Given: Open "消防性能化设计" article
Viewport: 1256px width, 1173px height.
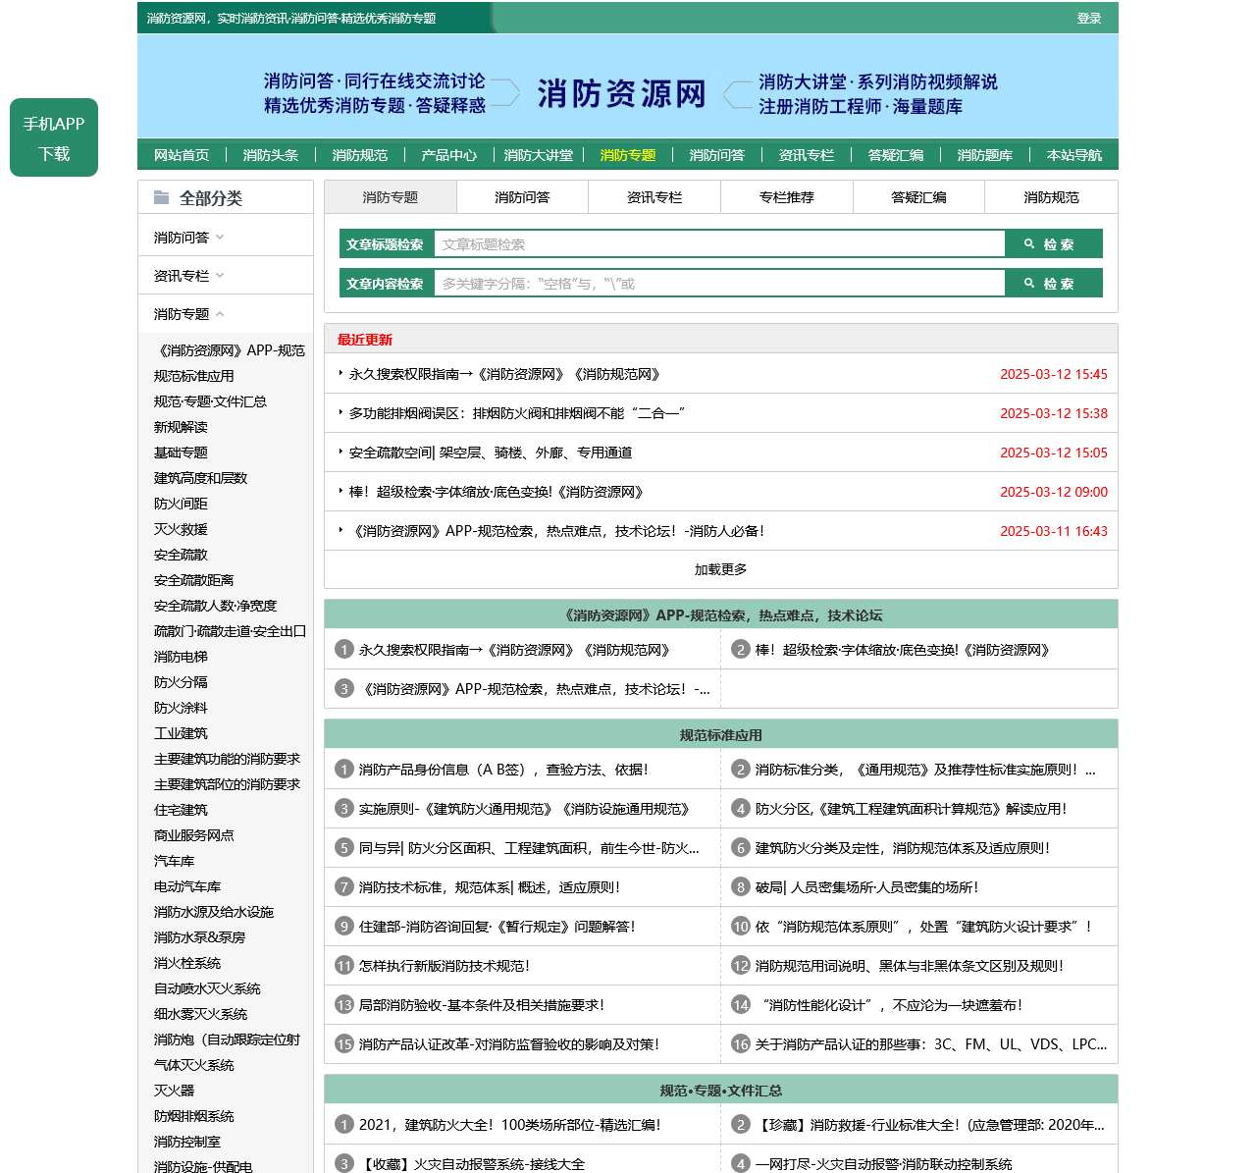Looking at the screenshot, I should point(889,1005).
